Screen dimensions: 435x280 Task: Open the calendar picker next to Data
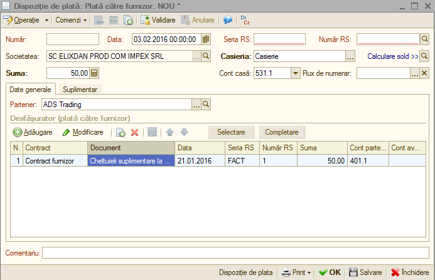point(205,39)
